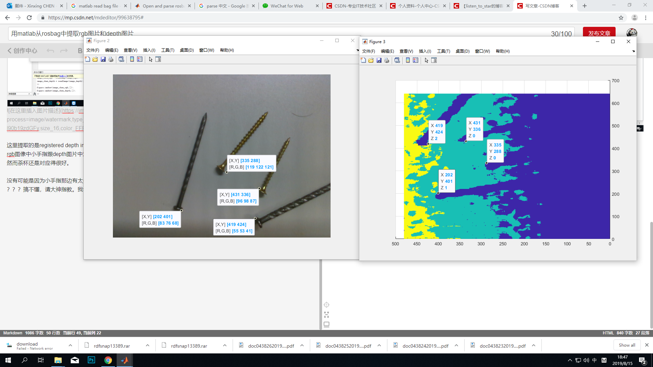Click New Figure icon in Figure 3 toolbar
The height and width of the screenshot is (367, 653).
pos(363,60)
